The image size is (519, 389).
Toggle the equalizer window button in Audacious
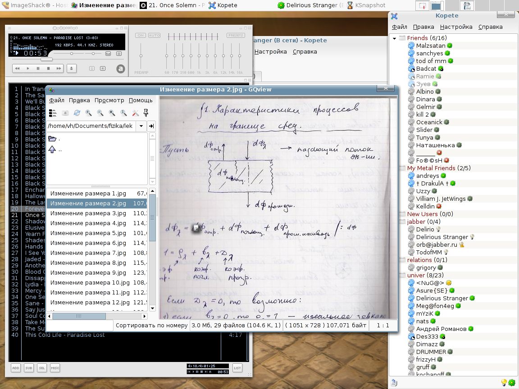108,54
